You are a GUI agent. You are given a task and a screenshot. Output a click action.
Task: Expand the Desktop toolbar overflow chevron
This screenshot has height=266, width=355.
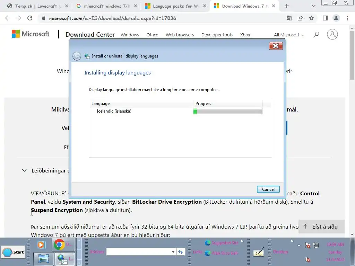coord(292,241)
